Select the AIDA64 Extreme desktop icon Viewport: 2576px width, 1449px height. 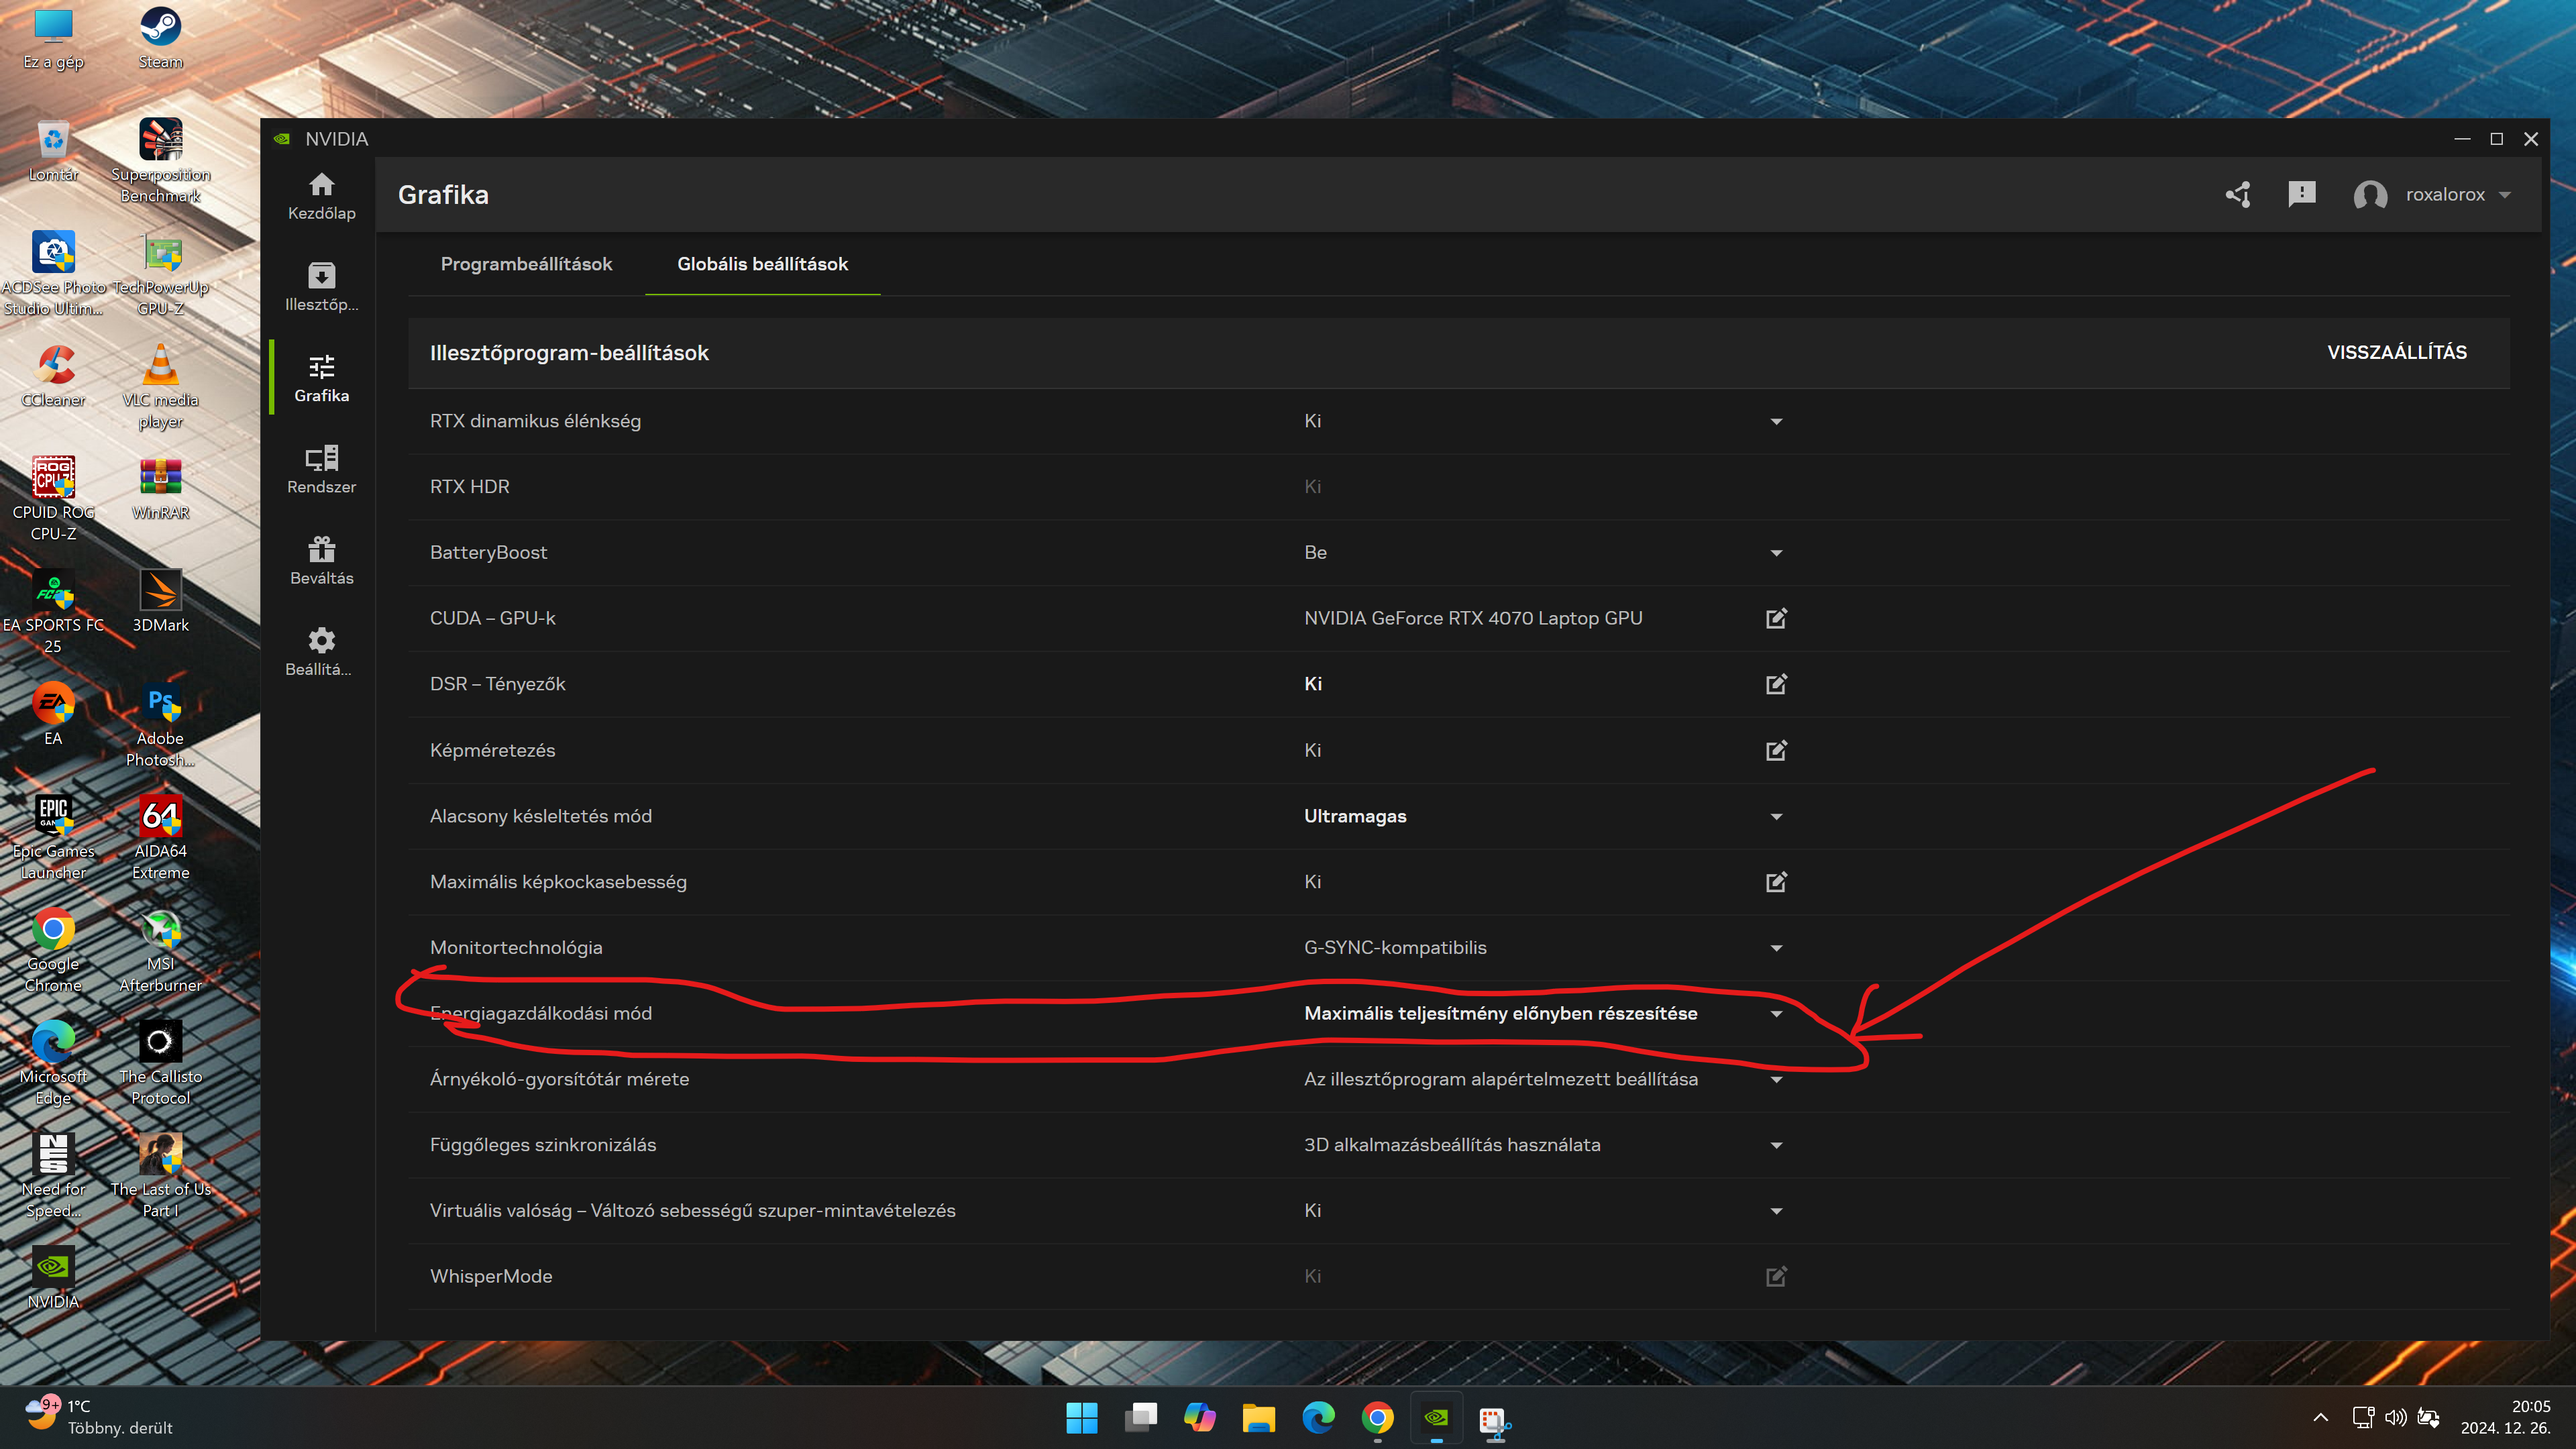[x=160, y=838]
